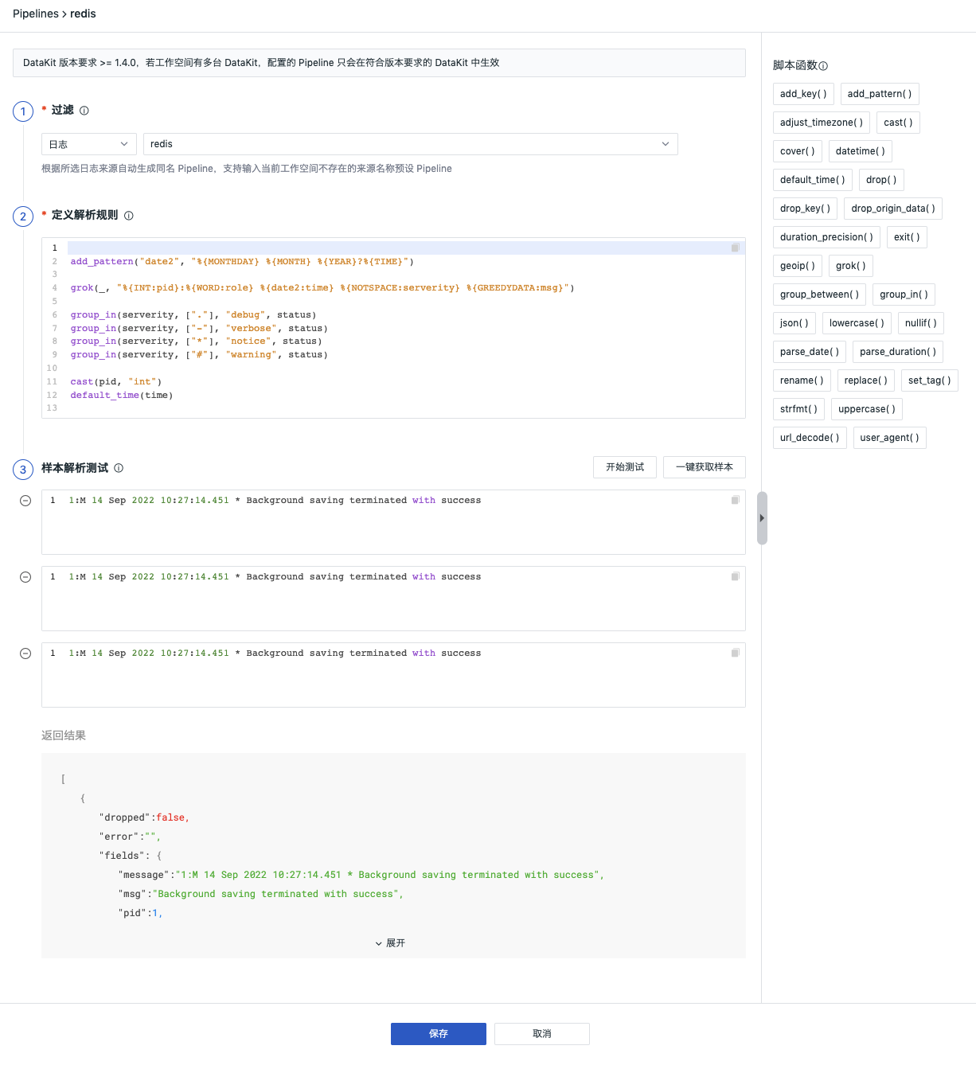This screenshot has height=1069, width=976.
Task: Click the default_time(time) code line
Action: 122,395
